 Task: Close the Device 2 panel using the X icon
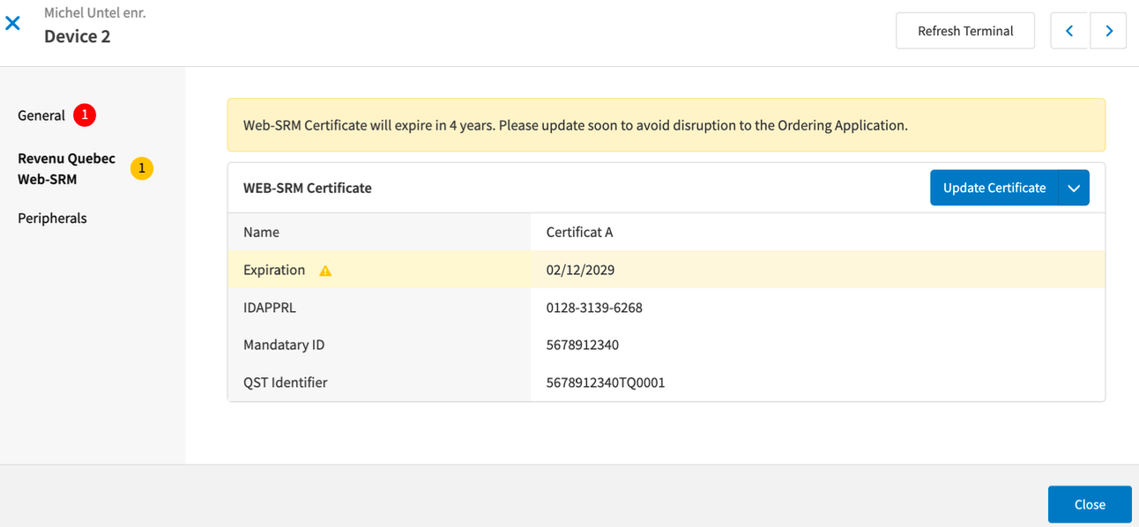coord(12,23)
